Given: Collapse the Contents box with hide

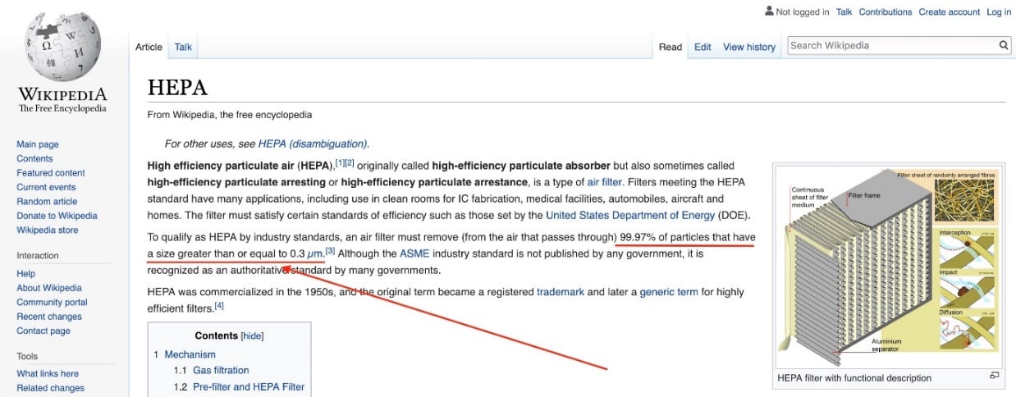Looking at the screenshot, I should pos(254,336).
